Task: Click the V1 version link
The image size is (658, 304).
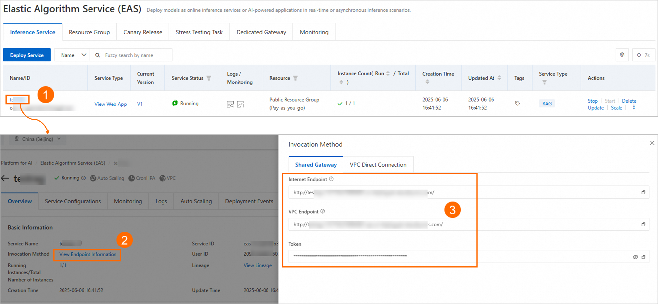Action: click(x=140, y=104)
